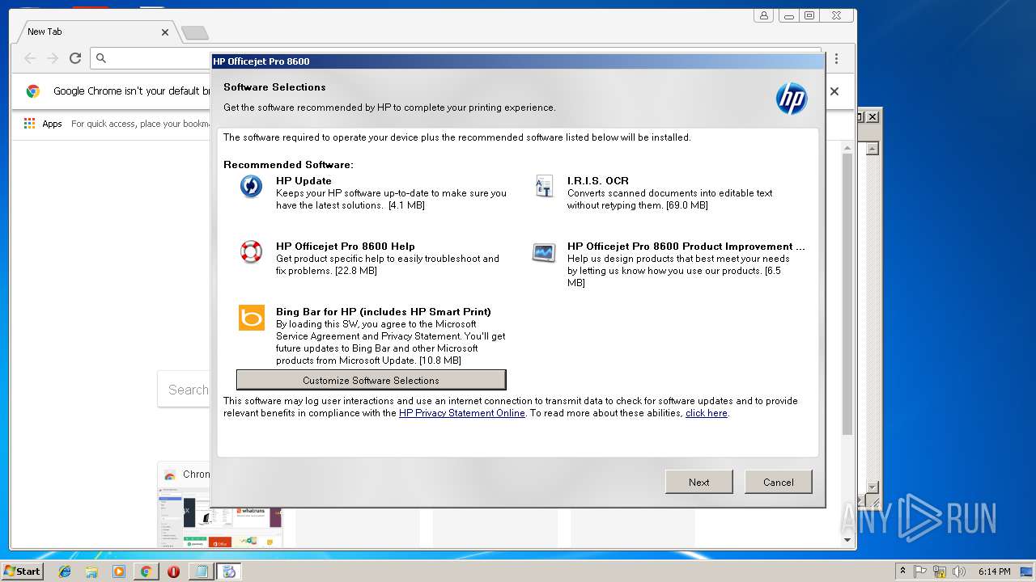1036x582 pixels.
Task: Reload the page in Chrome
Action: [x=75, y=58]
